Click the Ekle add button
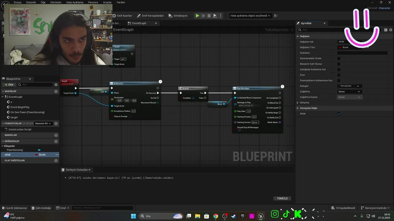The width and height of the screenshot is (394, 221). coord(9,85)
